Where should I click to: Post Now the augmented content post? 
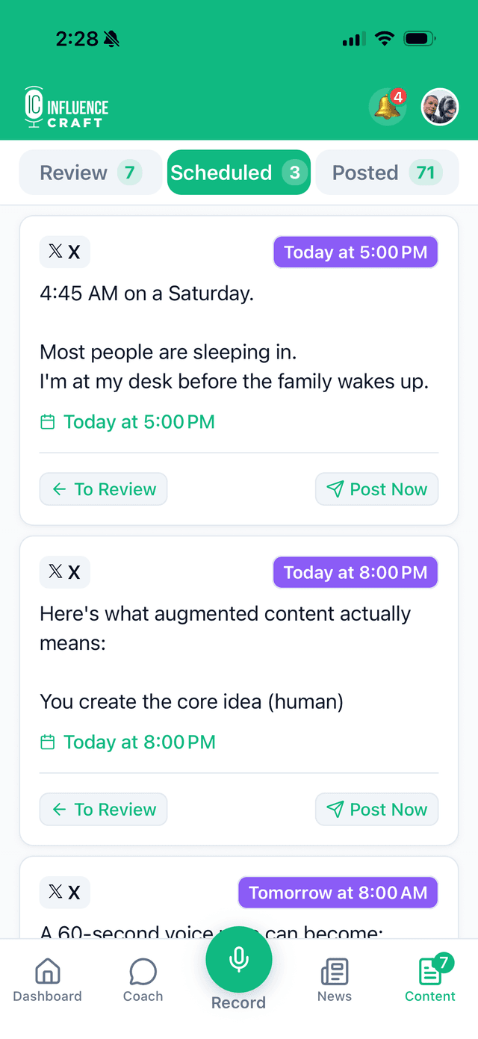tap(376, 809)
